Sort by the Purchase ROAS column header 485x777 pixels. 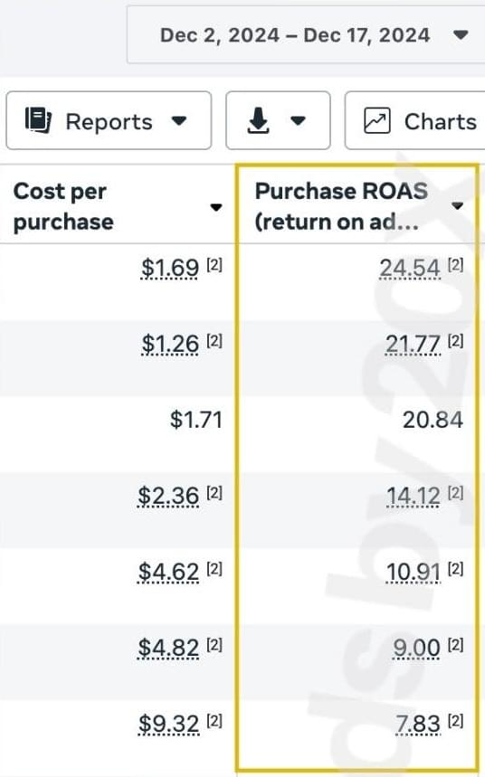coord(341,206)
